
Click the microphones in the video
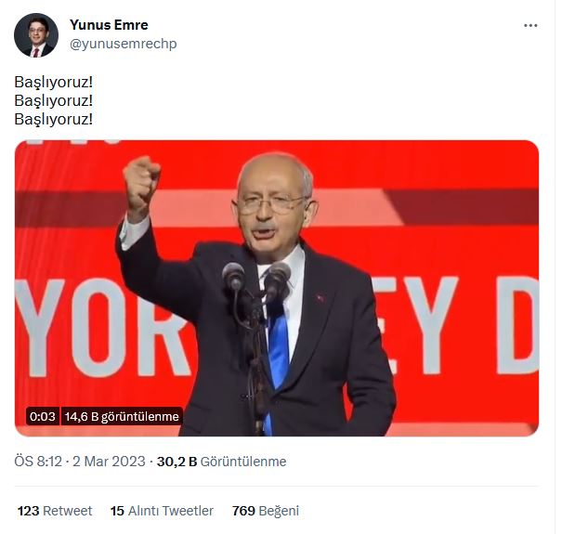click(x=255, y=277)
